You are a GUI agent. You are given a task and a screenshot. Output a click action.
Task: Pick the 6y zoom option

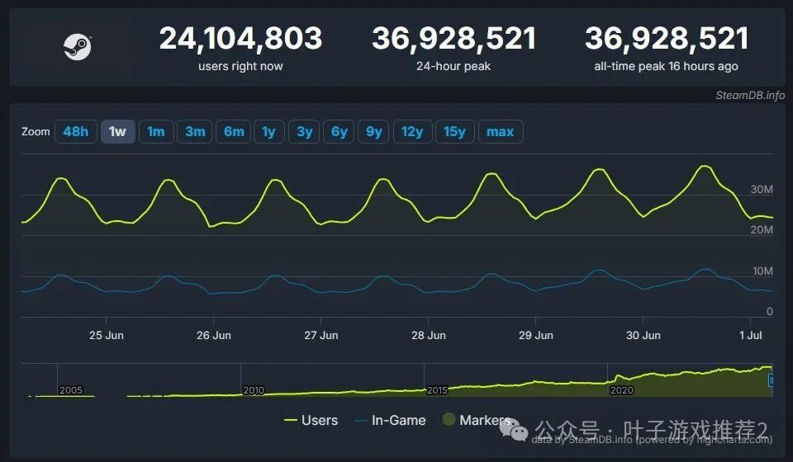[x=339, y=132]
